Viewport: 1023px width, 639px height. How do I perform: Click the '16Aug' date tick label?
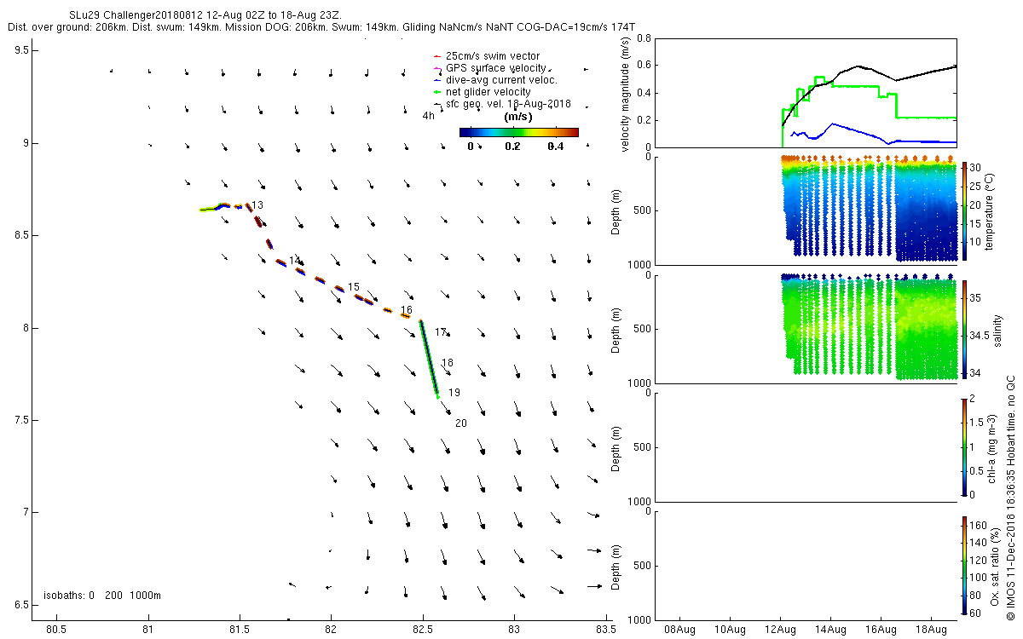881,630
